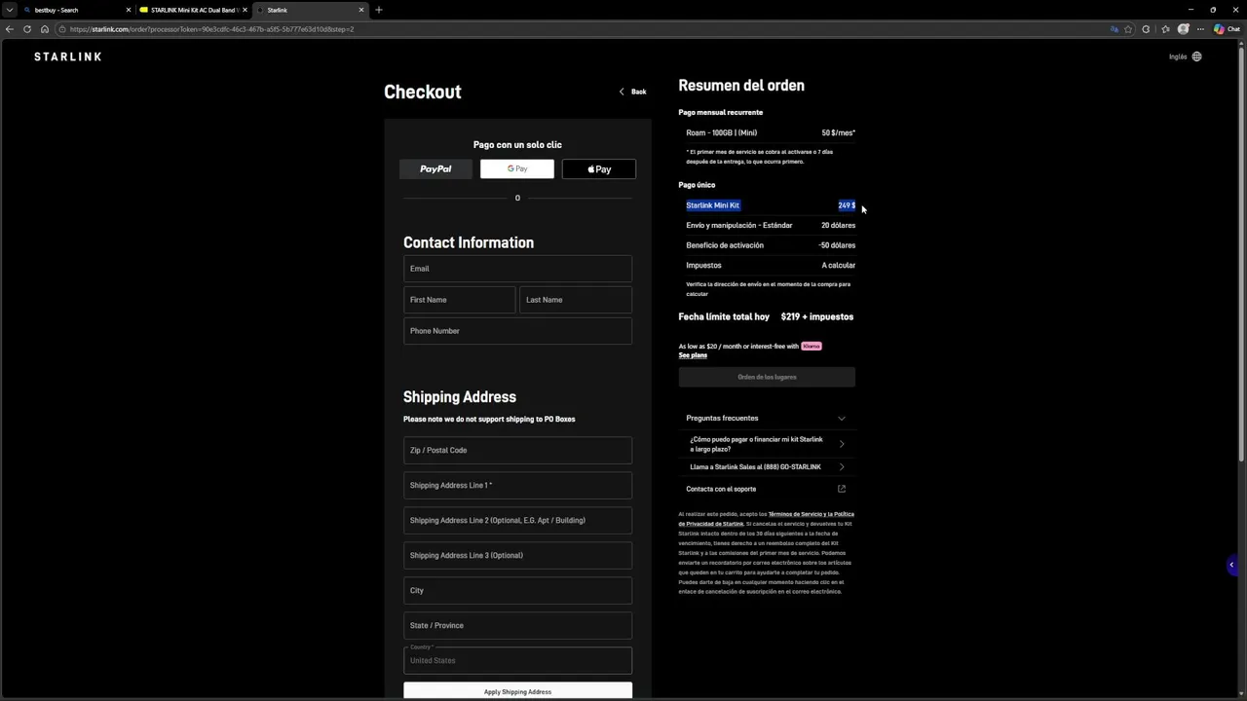Add page to favorites star icon

(x=1128, y=29)
